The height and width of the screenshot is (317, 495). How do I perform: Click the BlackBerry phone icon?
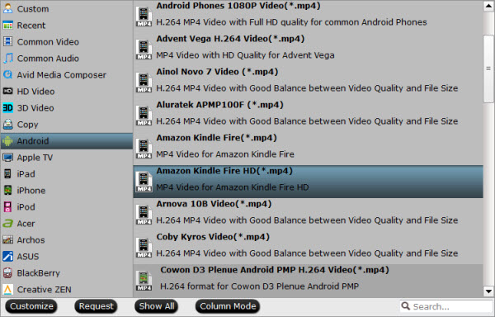tap(7, 272)
